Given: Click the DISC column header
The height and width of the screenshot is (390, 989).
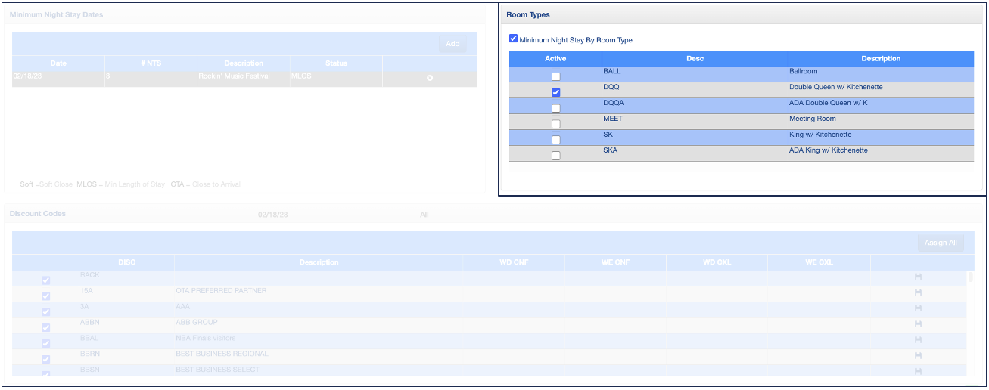Looking at the screenshot, I should (x=126, y=262).
